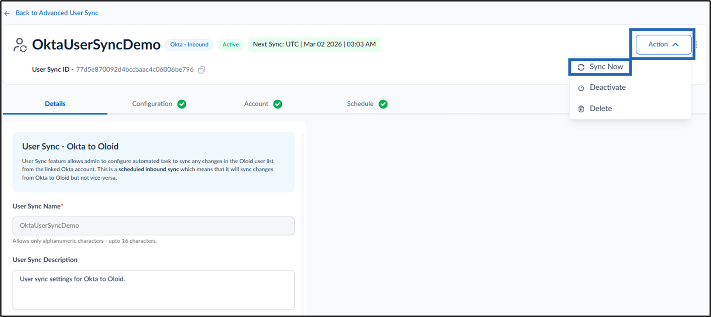
Task: Click the Configuration green checkmark icon
Action: [x=182, y=104]
